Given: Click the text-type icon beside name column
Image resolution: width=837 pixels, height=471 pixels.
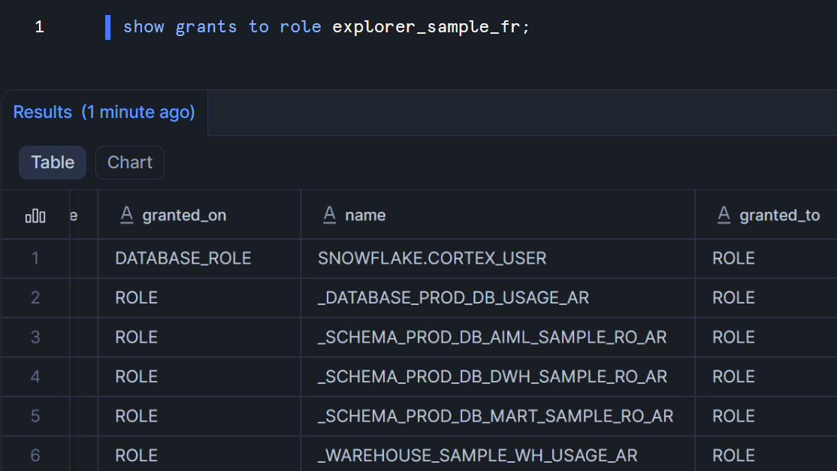Looking at the screenshot, I should click(x=329, y=216).
